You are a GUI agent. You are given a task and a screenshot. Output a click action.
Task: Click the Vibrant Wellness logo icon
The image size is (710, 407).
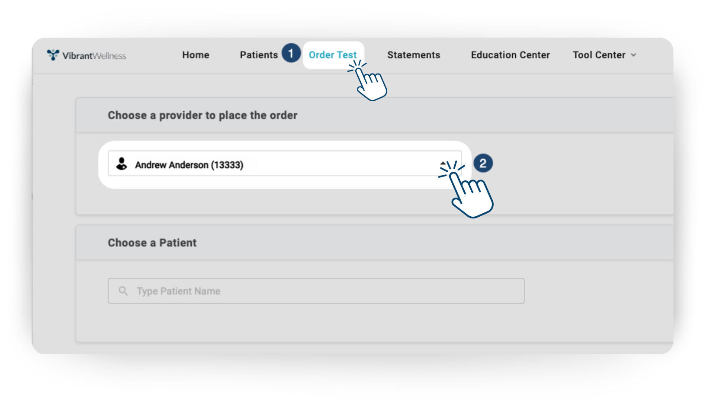tap(53, 55)
